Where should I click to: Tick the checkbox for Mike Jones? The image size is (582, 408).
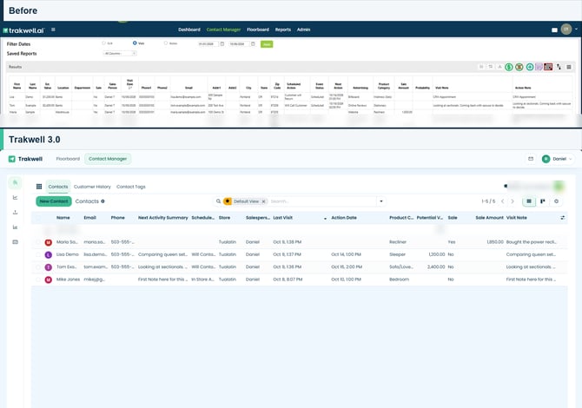38,280
